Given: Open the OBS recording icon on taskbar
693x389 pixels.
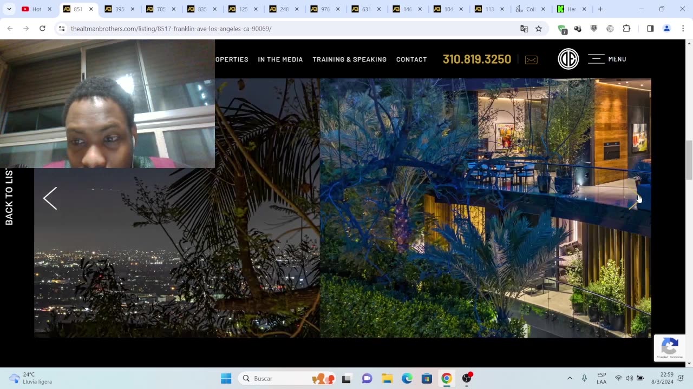Looking at the screenshot, I should tap(467, 378).
